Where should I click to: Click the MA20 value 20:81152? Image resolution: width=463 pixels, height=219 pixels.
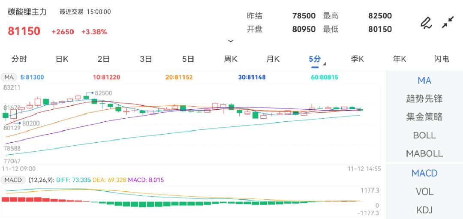179,77
